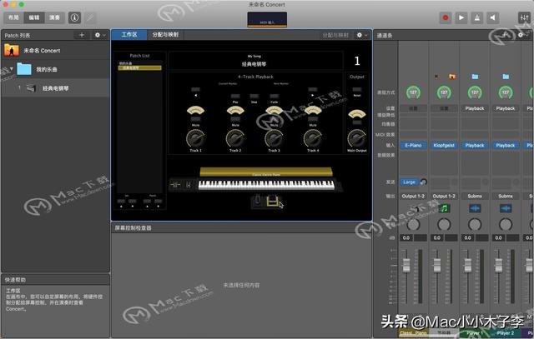Toggle the metronome icon in toolbar
Screen dimensions: 534x339
476,17
